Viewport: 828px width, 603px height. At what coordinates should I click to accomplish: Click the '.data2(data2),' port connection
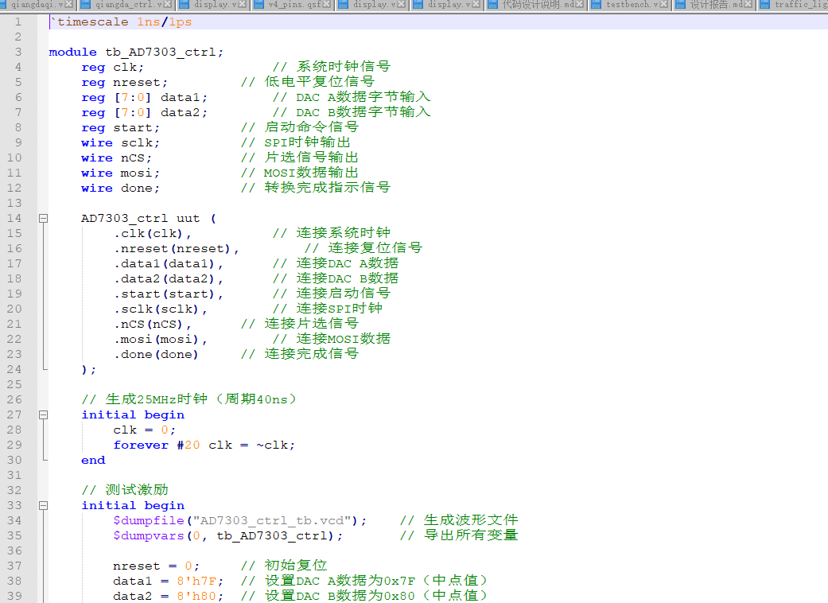(x=169, y=278)
